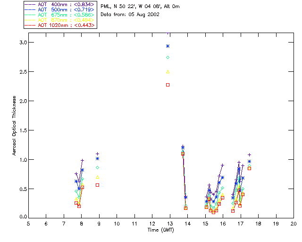Click the 11 x-axis tick label
The image size is (302, 242).
click(x=134, y=224)
